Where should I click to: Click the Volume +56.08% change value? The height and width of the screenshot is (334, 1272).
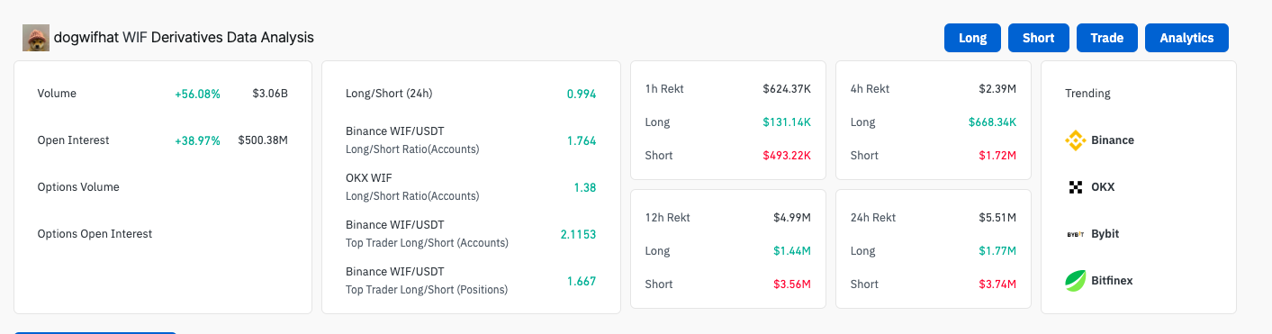pyautogui.click(x=197, y=94)
